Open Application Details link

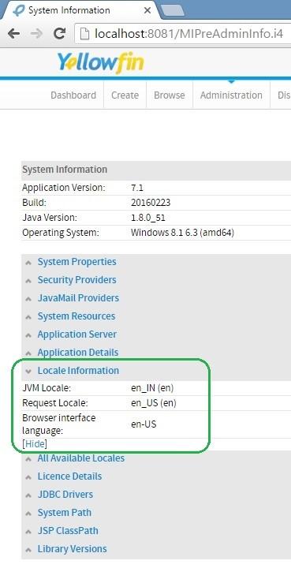click(x=78, y=352)
